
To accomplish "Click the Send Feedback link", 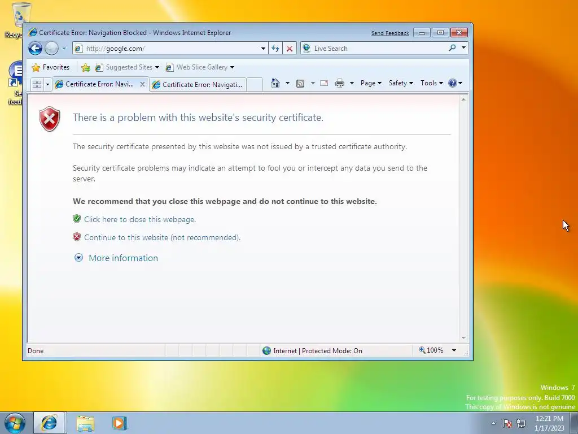I will [390, 33].
